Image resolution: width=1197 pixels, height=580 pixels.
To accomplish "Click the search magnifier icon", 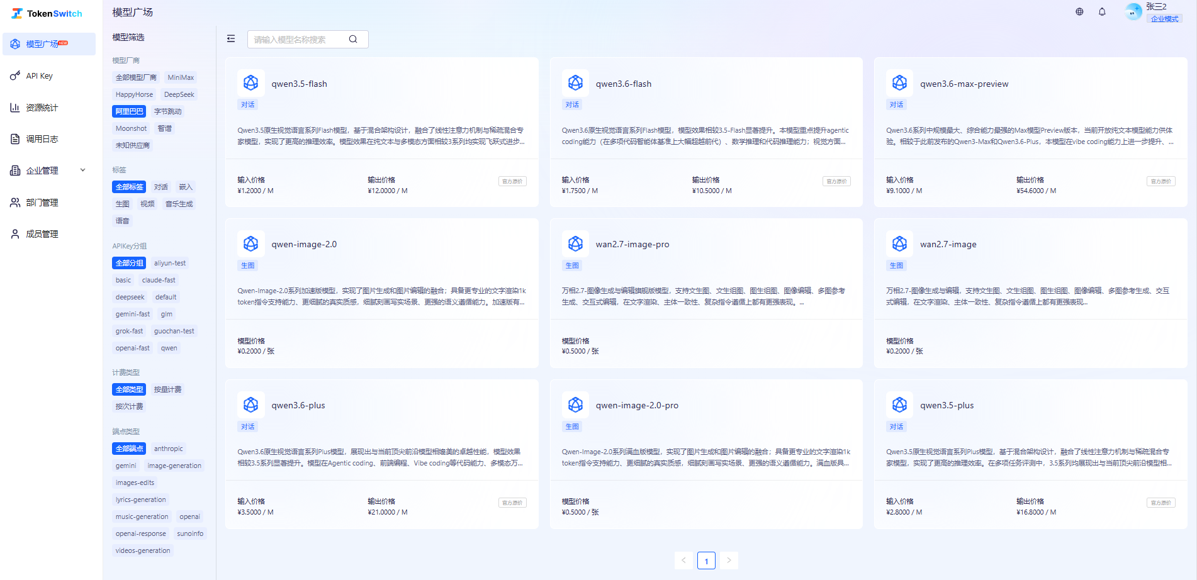I will 353,39.
